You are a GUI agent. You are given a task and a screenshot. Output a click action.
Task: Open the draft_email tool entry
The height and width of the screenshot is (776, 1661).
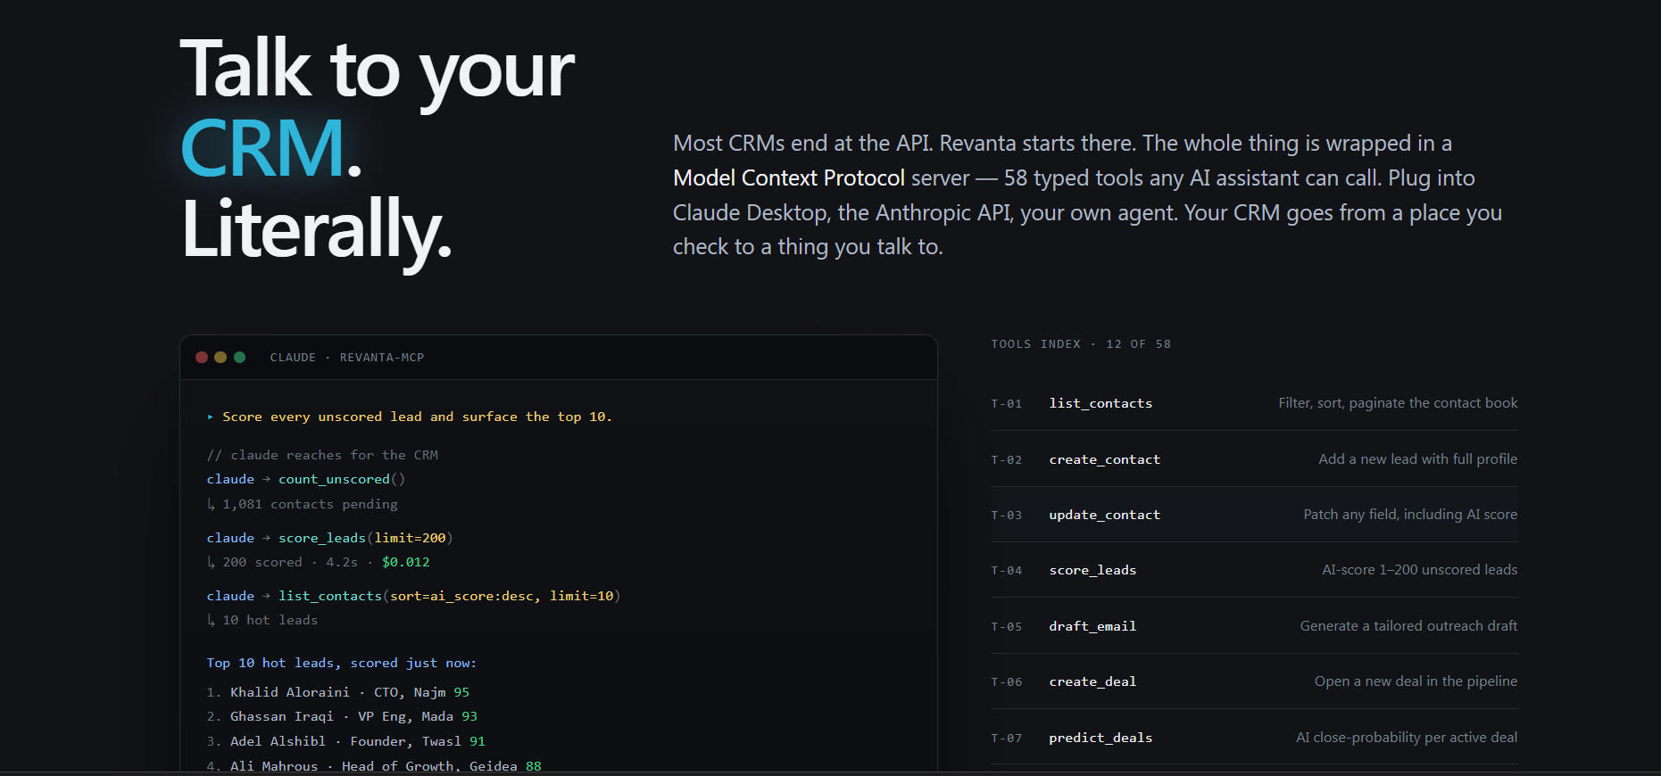(1254, 626)
